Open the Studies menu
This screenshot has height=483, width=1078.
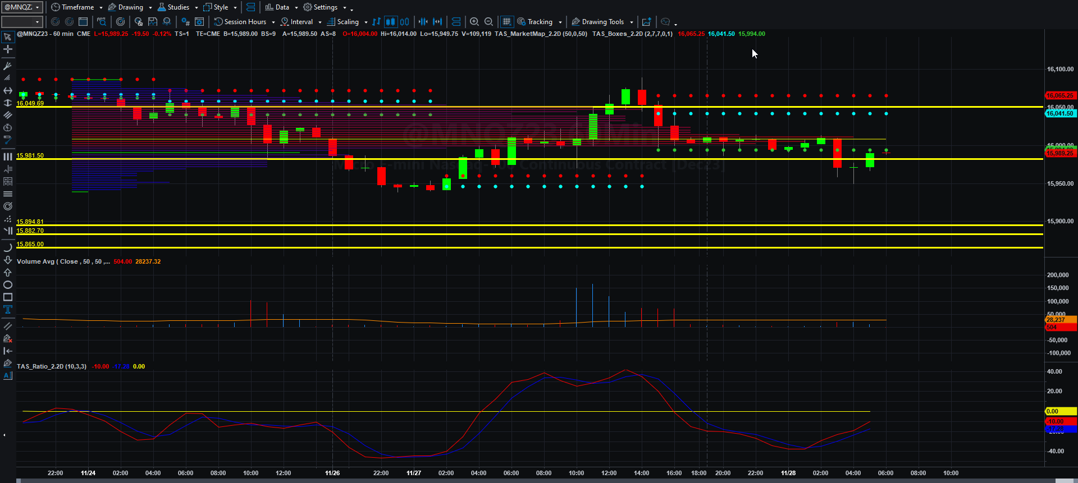coord(177,7)
